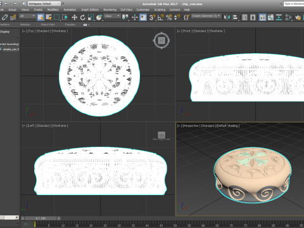Image resolution: width=304 pixels, height=228 pixels.
Task: Open the View reference coordinate dropdown
Action: tap(112, 16)
